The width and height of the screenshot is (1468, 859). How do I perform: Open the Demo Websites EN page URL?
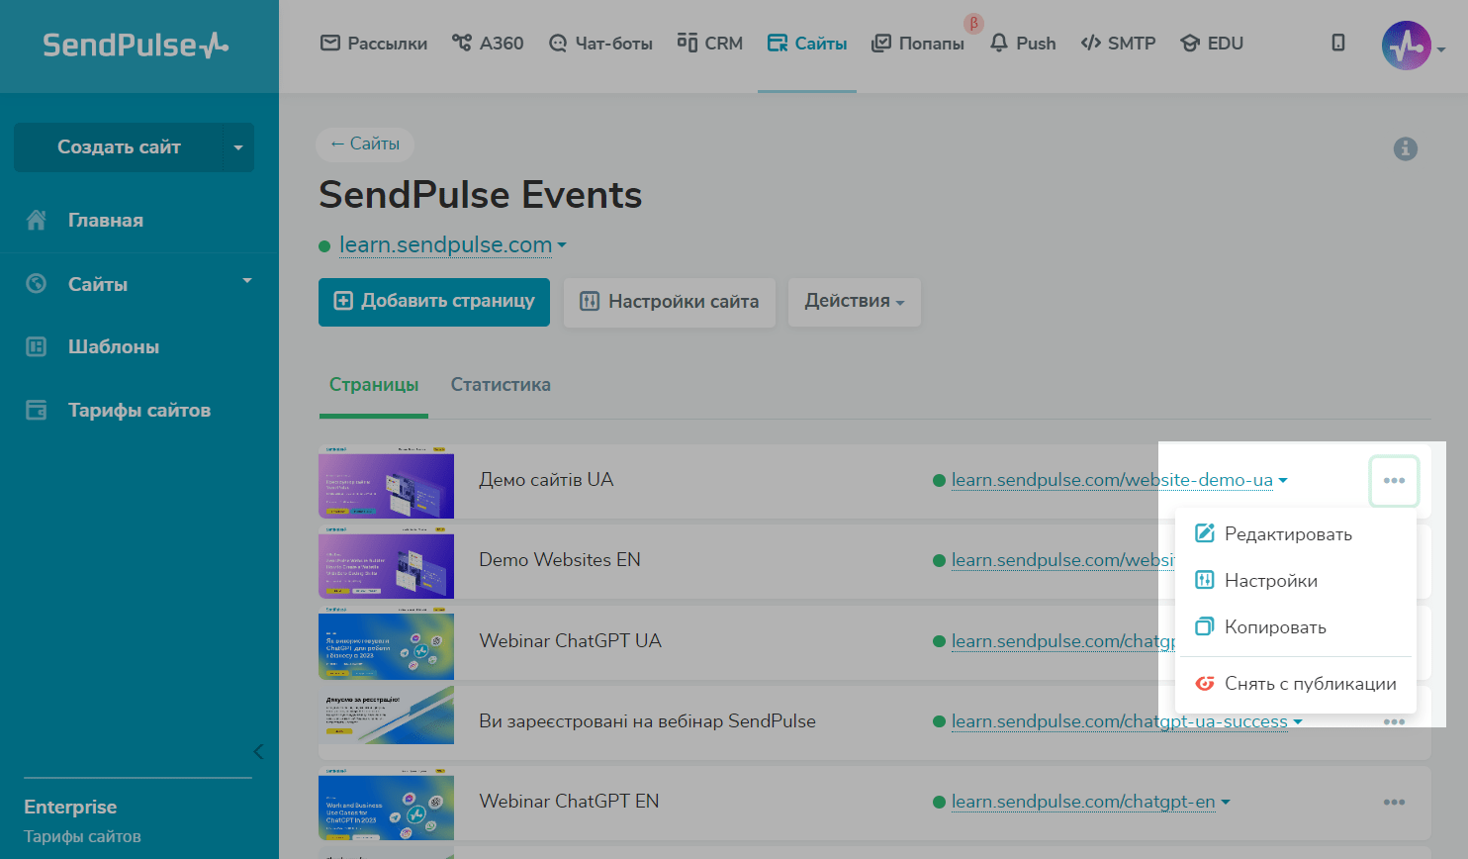1063,560
